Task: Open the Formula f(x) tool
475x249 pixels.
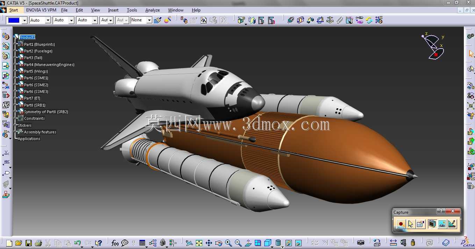Action: point(115,243)
